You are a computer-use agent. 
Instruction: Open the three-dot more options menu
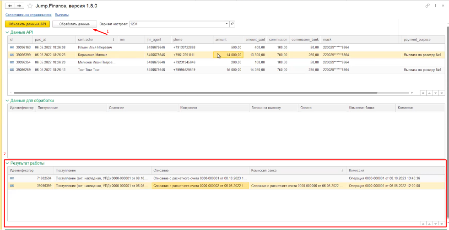435,6
